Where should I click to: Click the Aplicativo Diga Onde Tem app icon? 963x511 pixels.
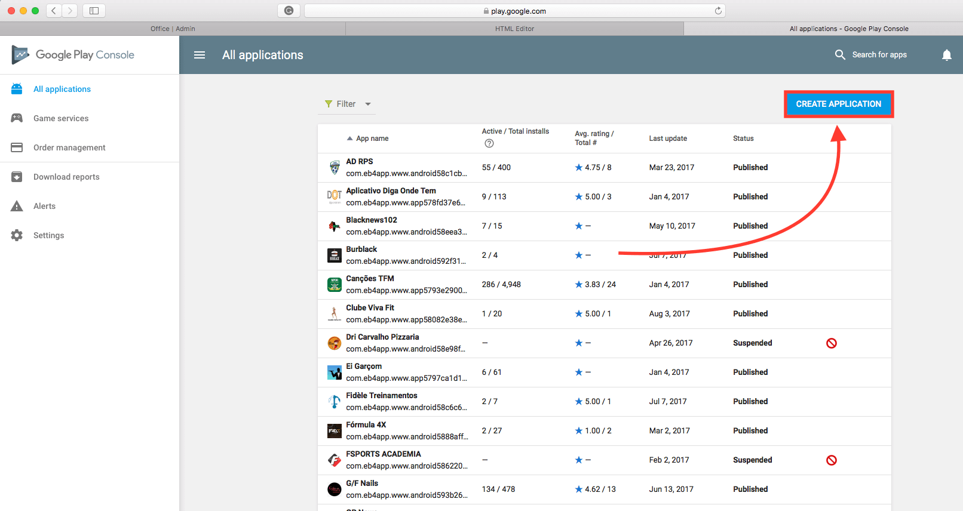(x=335, y=197)
